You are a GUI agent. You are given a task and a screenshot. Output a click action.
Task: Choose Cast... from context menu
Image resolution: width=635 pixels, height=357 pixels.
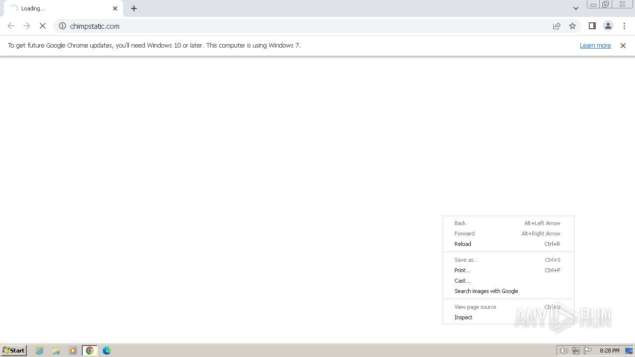point(508,281)
